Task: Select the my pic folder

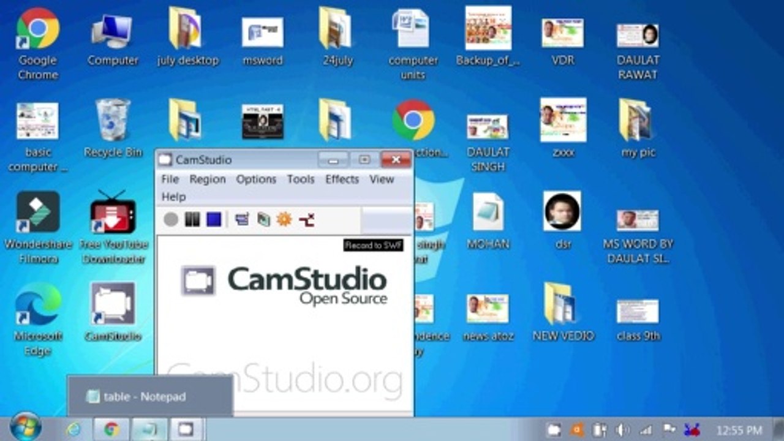Action: tap(638, 129)
